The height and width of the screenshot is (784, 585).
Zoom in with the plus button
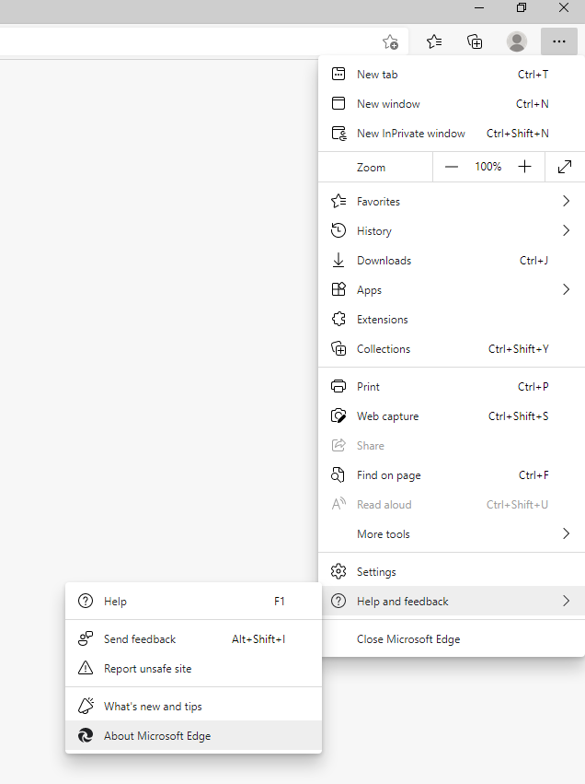tap(524, 167)
